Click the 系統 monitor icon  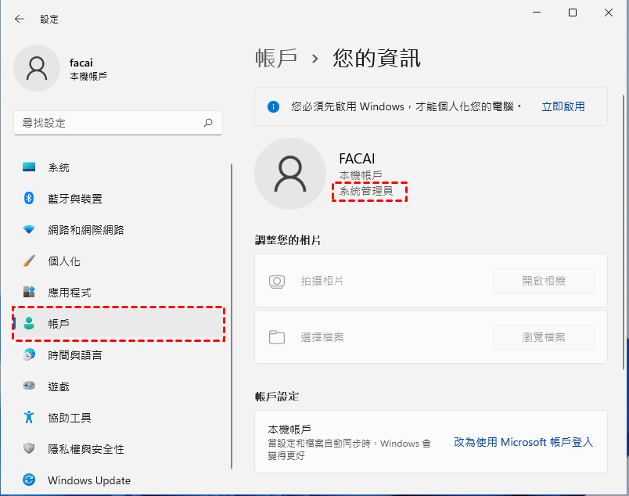click(x=29, y=167)
